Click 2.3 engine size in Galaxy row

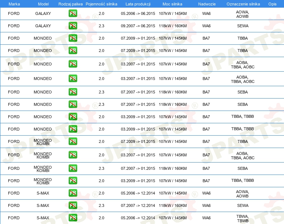[x=101, y=26]
